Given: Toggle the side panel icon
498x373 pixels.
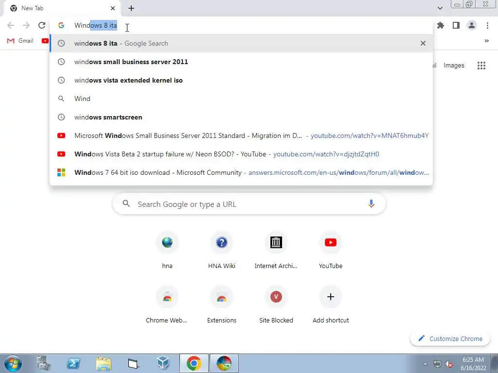Looking at the screenshot, I should click(456, 25).
